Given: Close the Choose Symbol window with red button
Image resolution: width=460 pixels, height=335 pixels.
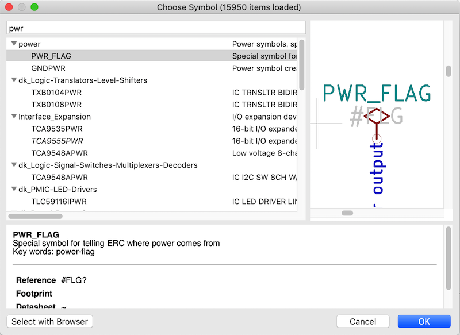Looking at the screenshot, I should [x=9, y=7].
